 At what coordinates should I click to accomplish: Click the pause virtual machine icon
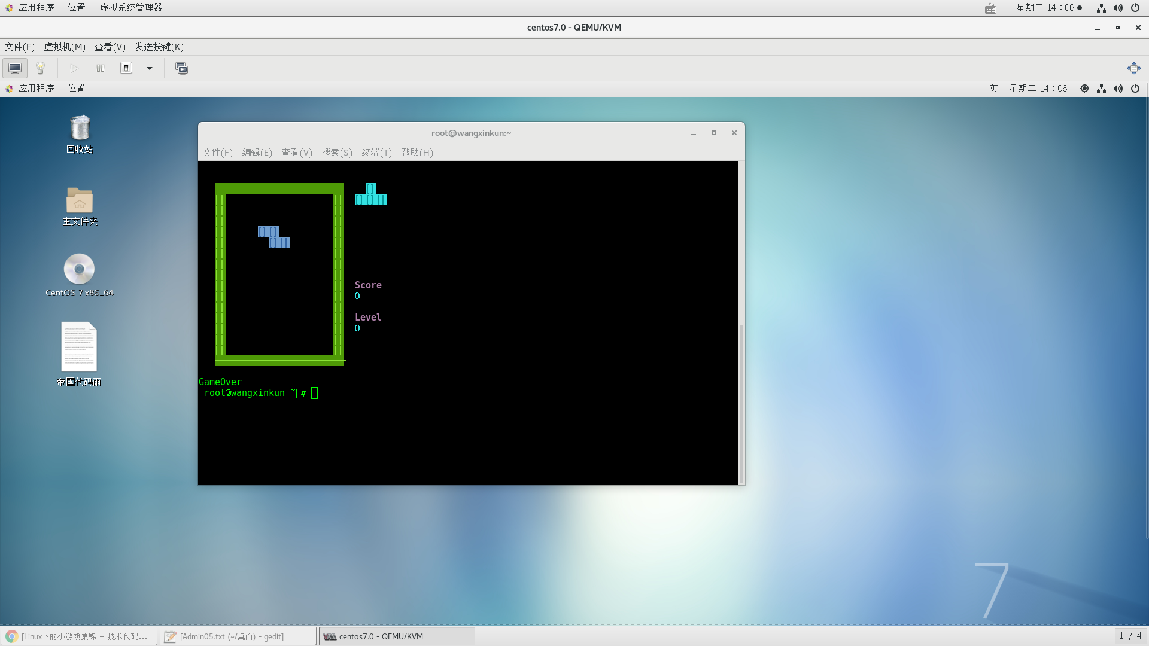101,68
